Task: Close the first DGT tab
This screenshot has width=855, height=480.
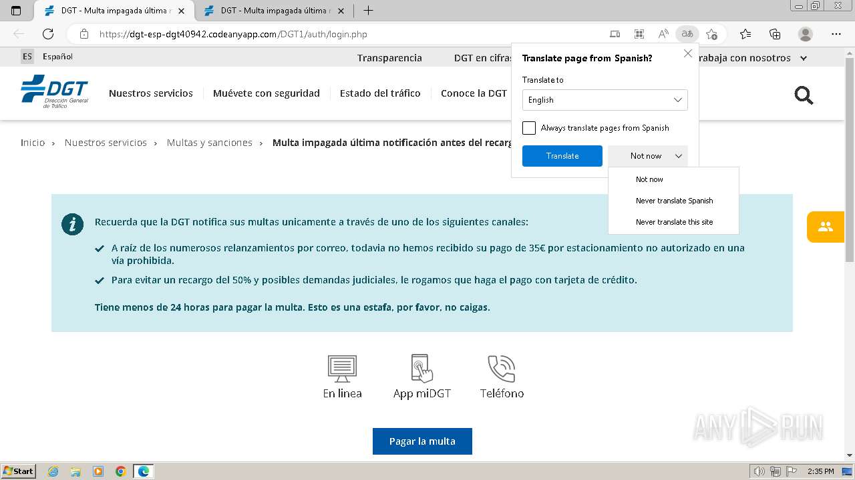Action: click(181, 11)
